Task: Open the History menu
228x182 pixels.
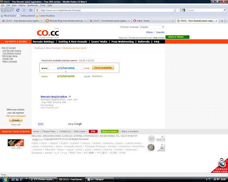Action: (x=22, y=5)
